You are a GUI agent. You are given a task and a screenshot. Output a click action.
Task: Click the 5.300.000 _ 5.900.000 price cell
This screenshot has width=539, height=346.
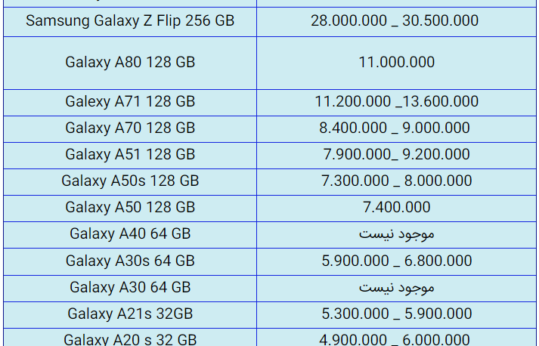coord(396,314)
